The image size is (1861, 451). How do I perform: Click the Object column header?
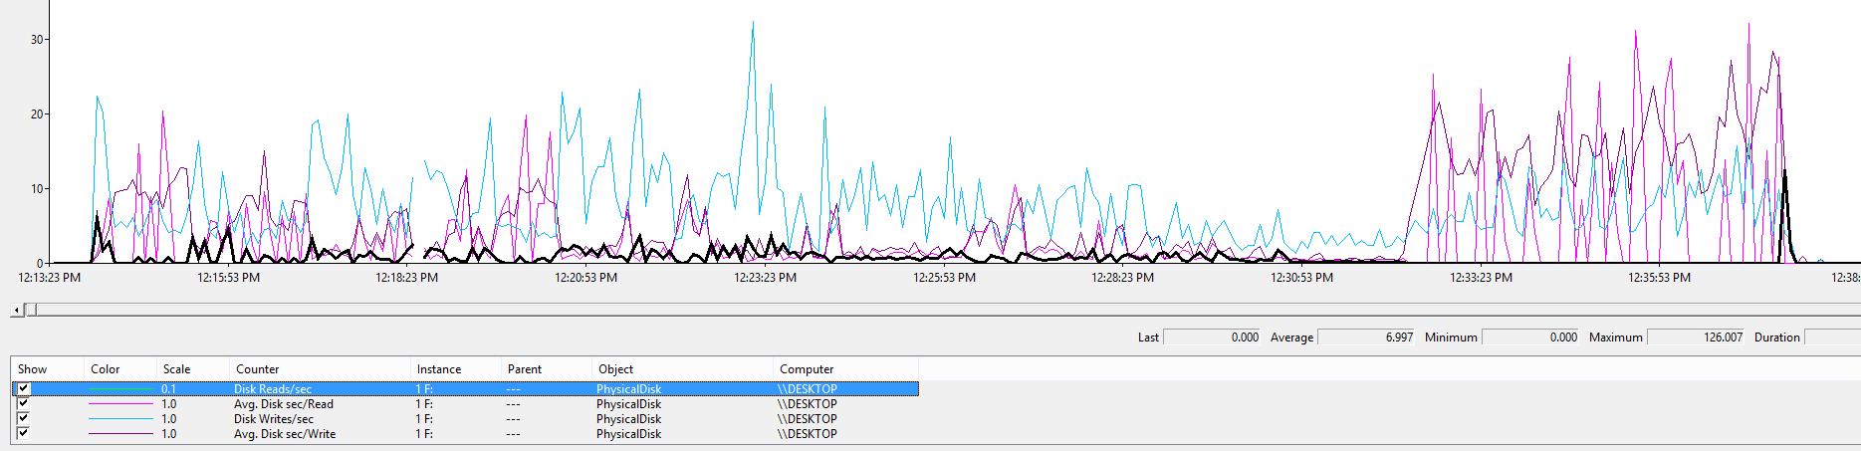pyautogui.click(x=615, y=369)
